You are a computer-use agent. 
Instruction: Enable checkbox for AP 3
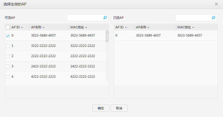pos(8,67)
